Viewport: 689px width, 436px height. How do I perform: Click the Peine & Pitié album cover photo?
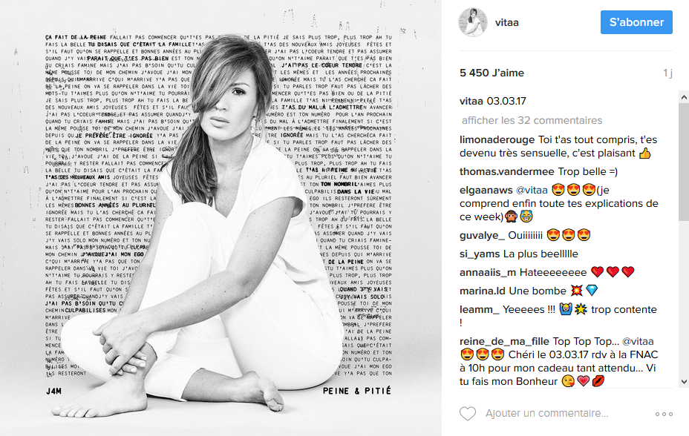tap(221, 218)
